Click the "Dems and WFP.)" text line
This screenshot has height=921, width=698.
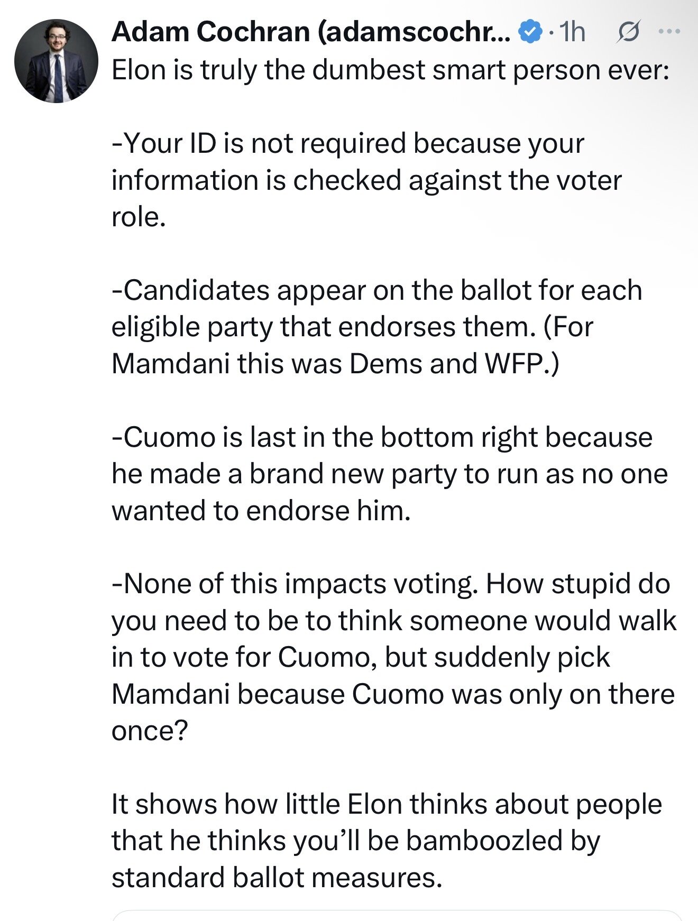[x=335, y=364]
